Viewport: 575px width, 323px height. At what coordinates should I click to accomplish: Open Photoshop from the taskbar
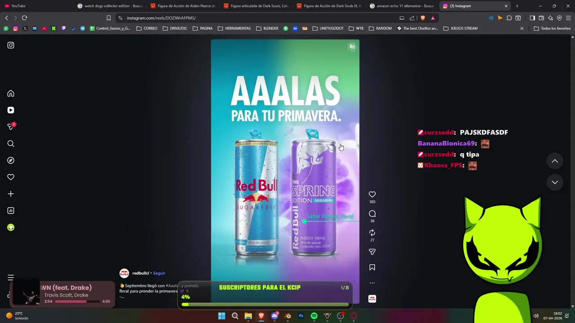click(x=301, y=316)
